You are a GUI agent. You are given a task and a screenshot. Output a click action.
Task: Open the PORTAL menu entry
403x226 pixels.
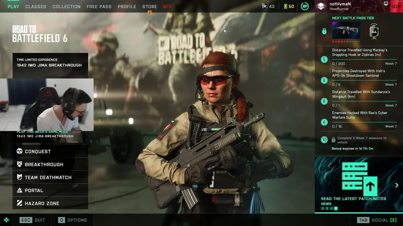point(50,191)
